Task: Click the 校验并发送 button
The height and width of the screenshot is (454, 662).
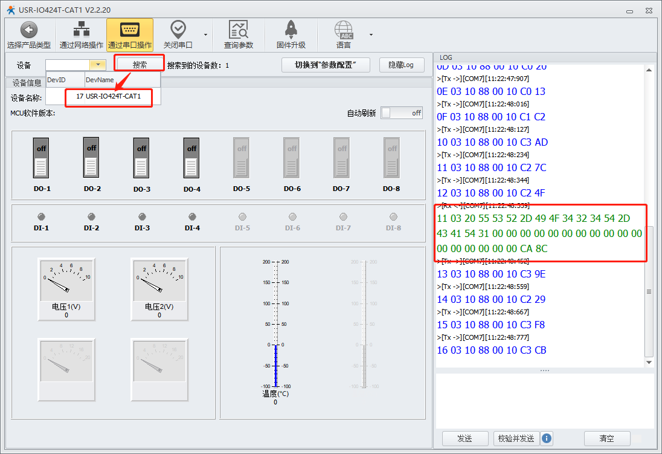Action: (516, 438)
